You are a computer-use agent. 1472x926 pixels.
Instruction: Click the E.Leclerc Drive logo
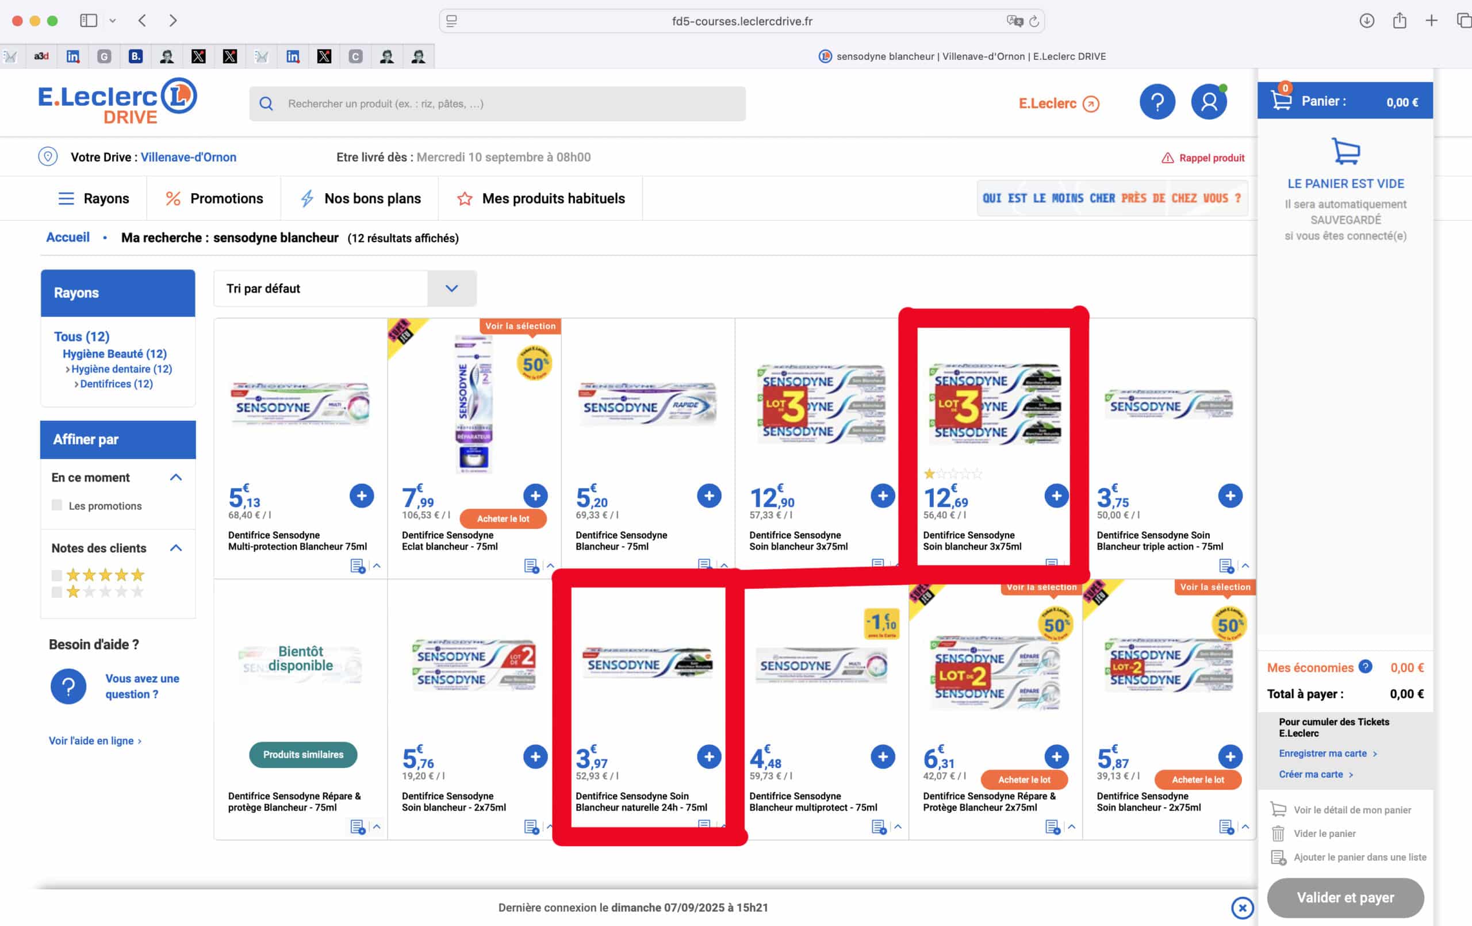click(x=117, y=101)
